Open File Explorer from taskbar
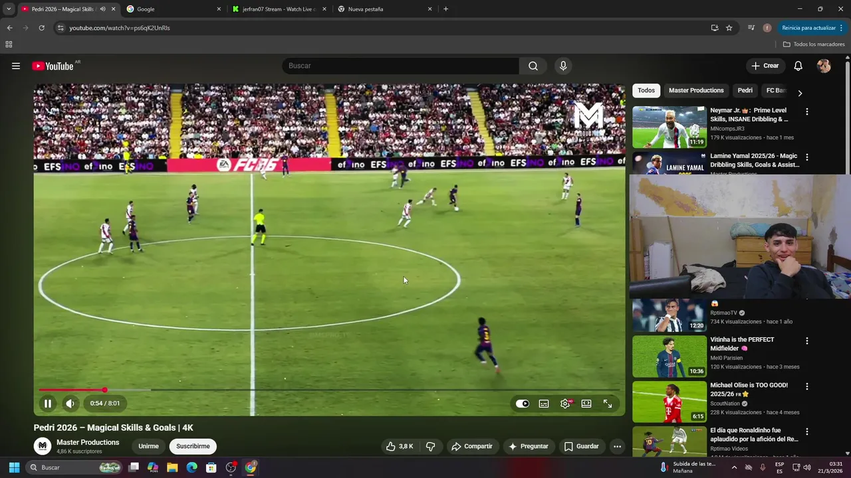 pyautogui.click(x=172, y=467)
